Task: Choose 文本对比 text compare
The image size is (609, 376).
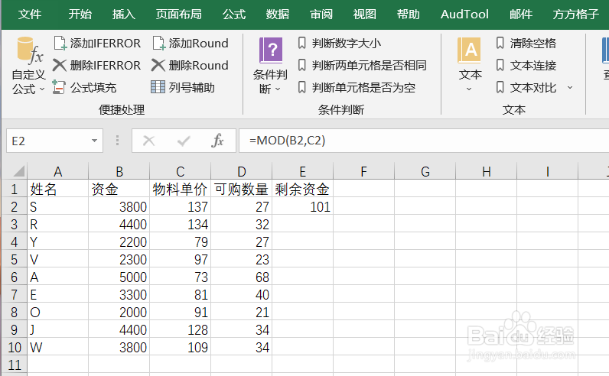Action: coord(526,87)
